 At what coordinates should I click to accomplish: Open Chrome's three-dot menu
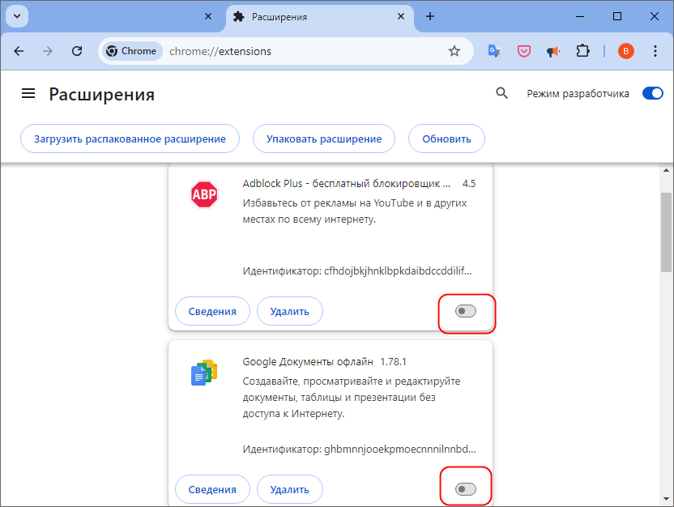(655, 51)
